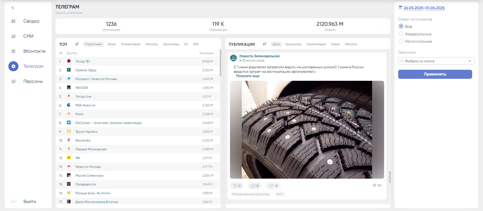Click the VK icon in sidebar

click(x=13, y=51)
